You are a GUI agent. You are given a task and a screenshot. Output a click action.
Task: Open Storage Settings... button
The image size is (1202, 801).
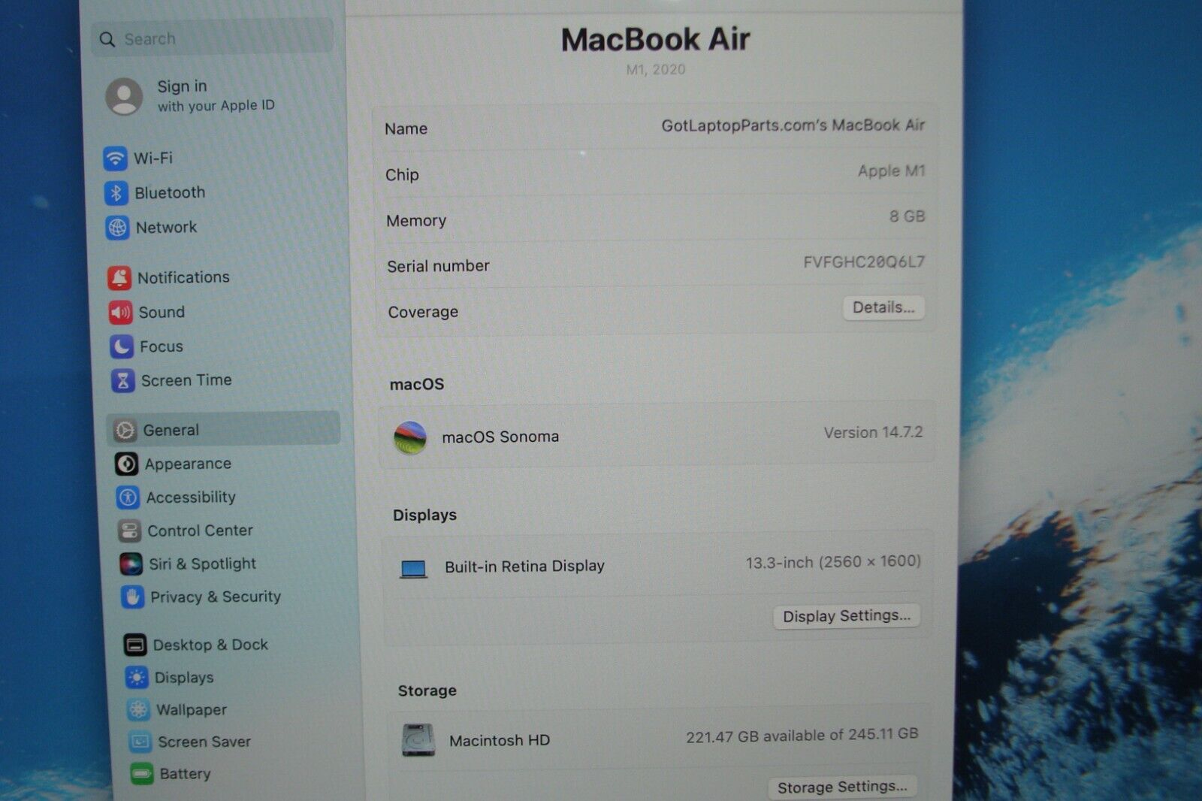click(842, 787)
